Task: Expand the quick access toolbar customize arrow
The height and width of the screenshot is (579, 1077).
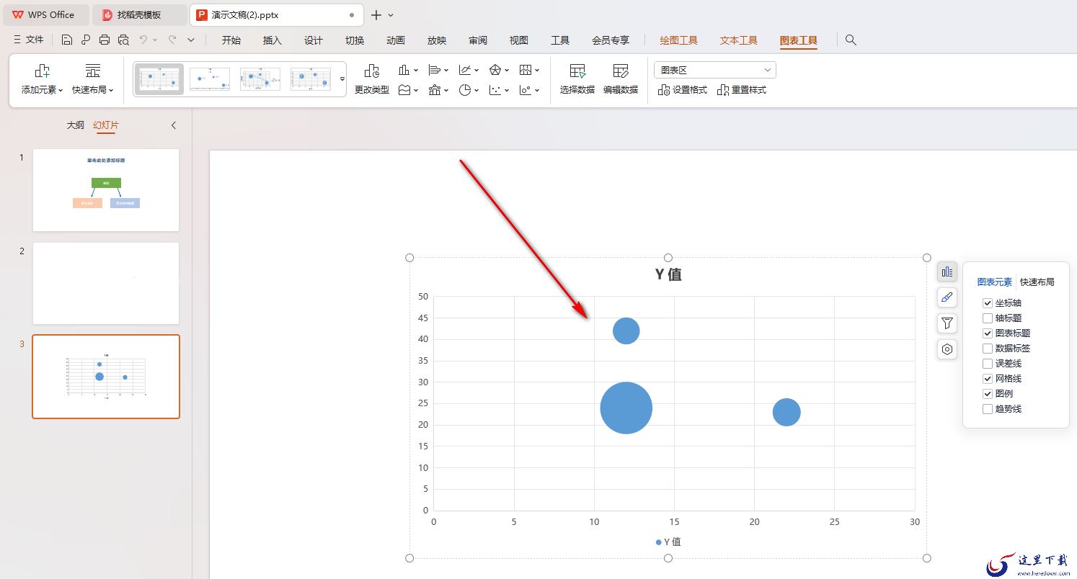Action: point(191,40)
